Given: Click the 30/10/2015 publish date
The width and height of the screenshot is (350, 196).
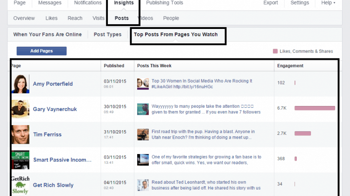Looking at the screenshot, I should tap(115, 109).
